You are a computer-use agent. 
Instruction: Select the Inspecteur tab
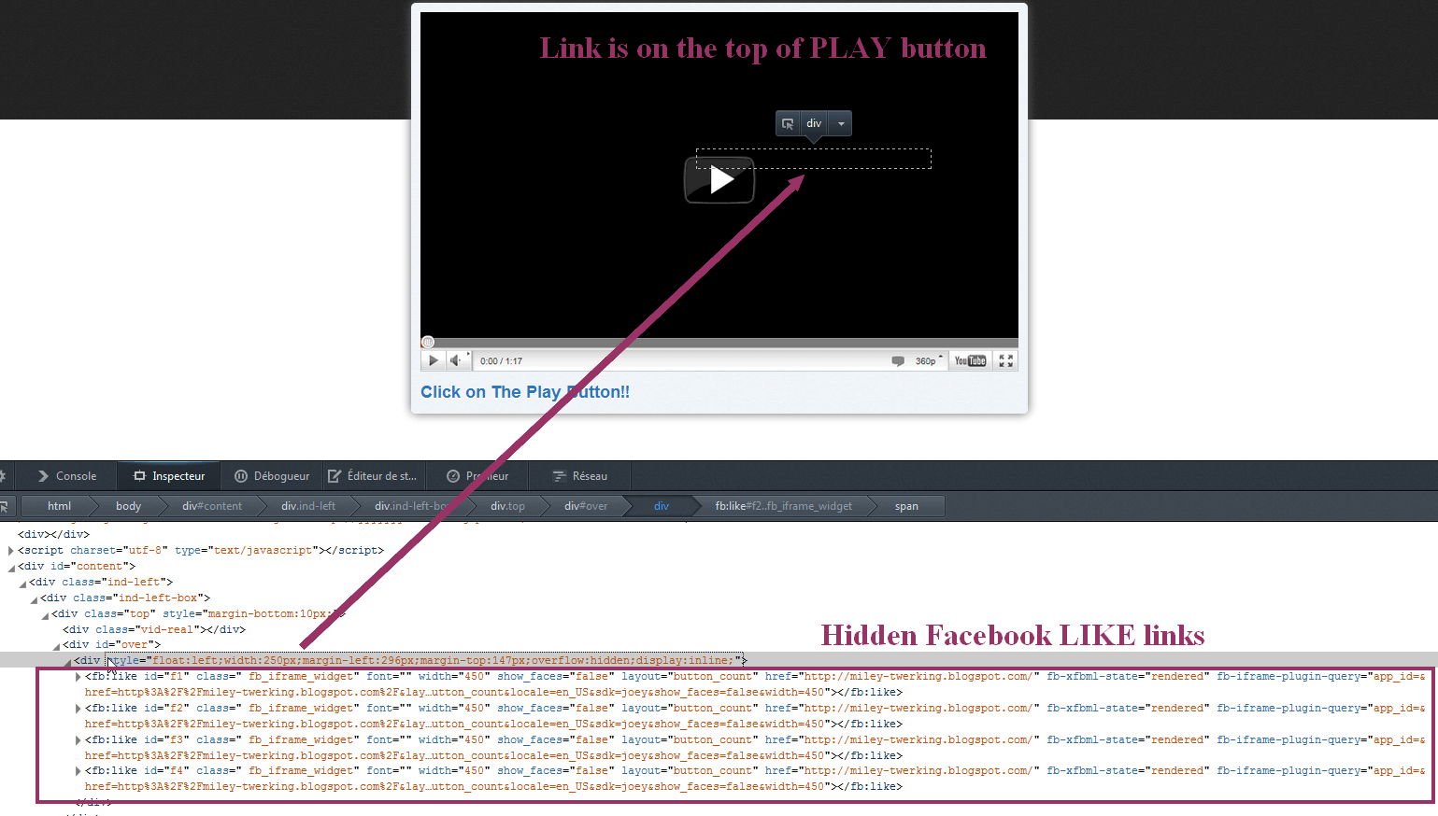pos(169,476)
